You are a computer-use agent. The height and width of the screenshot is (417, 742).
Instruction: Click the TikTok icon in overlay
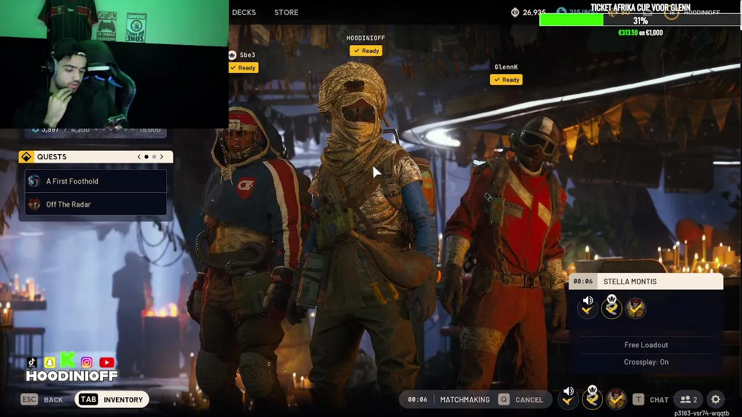point(32,363)
